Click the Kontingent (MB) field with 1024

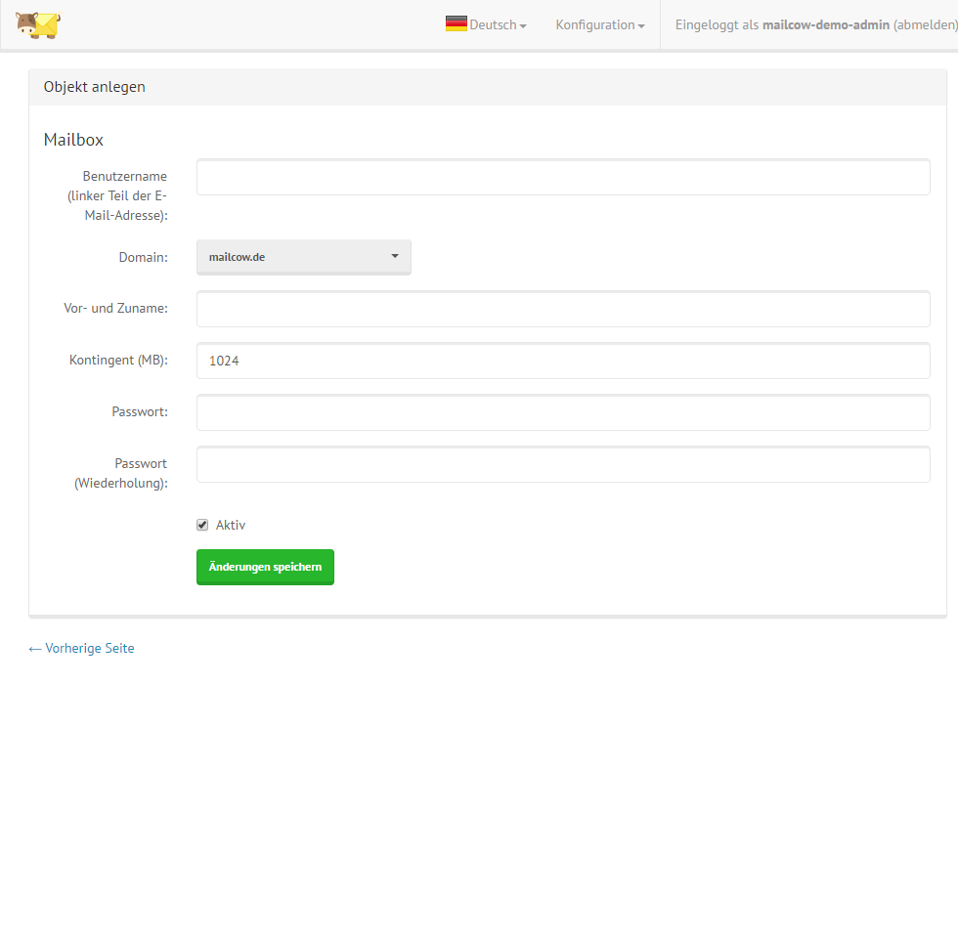(x=562, y=361)
